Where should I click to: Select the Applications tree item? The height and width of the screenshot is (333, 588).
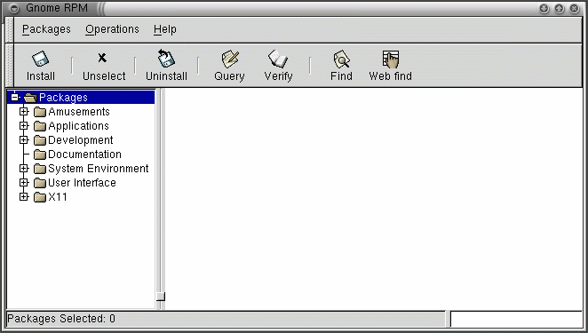tap(79, 126)
